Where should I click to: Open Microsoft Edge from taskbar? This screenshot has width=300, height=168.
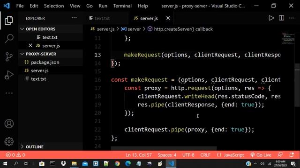point(128,164)
